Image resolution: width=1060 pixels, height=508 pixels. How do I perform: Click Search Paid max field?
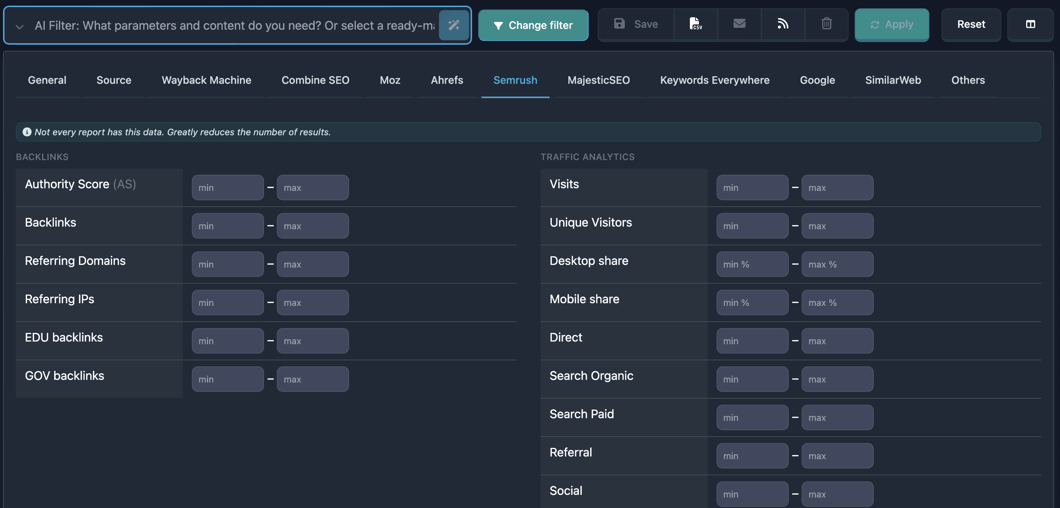point(837,417)
